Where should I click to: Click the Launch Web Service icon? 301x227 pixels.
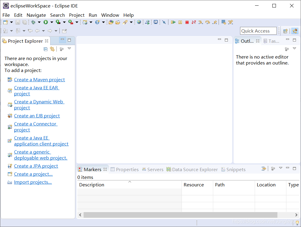coord(148,22)
